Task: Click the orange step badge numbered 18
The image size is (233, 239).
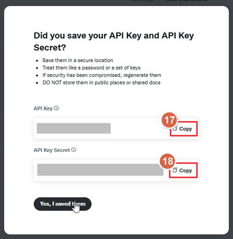Action: click(167, 161)
